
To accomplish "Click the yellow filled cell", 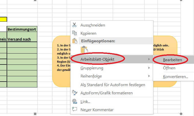I will pyautogui.click(x=4, y=19).
